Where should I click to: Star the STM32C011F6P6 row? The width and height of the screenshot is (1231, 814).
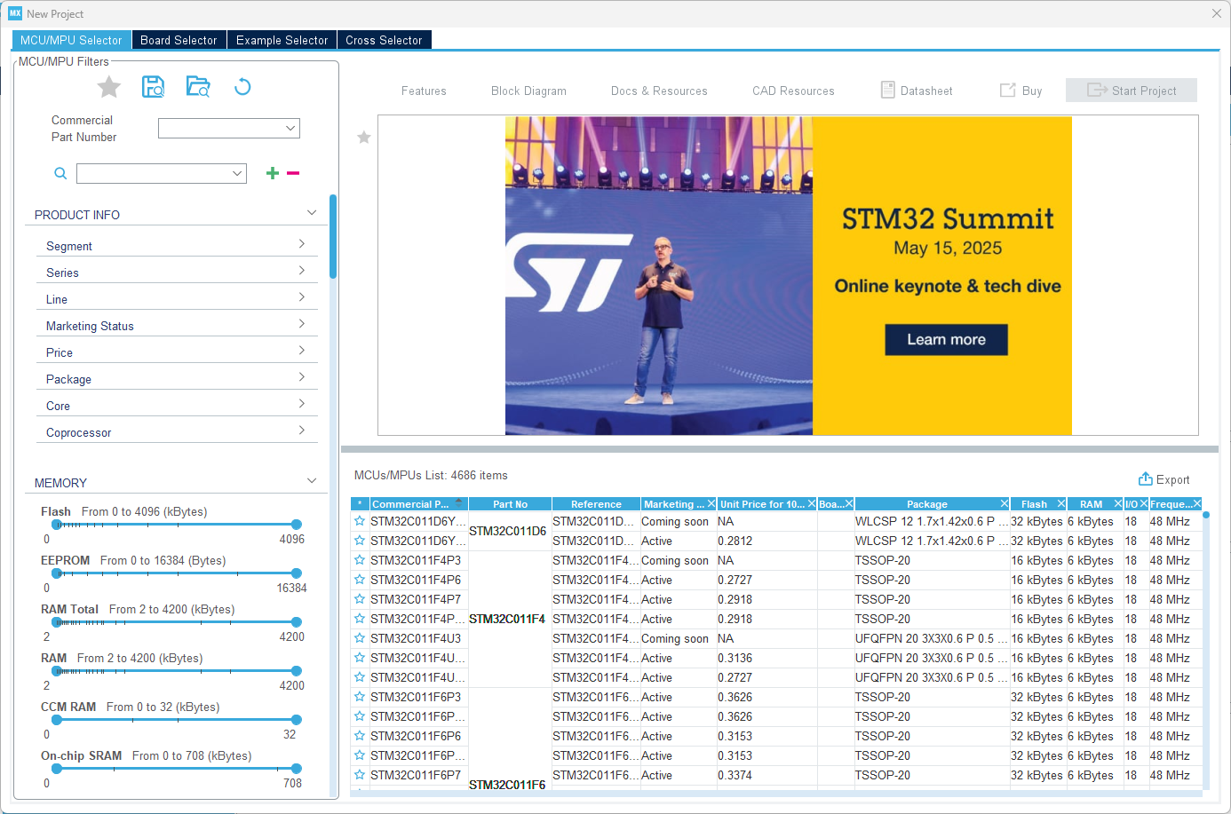pos(360,736)
